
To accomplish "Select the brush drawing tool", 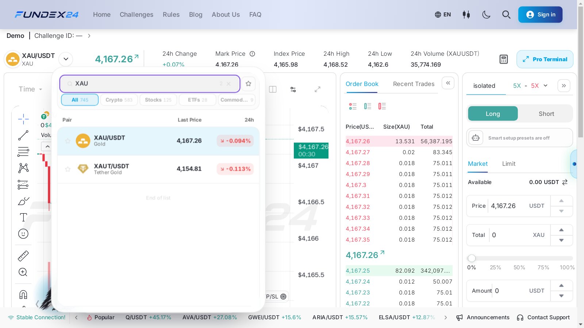I will click(23, 201).
